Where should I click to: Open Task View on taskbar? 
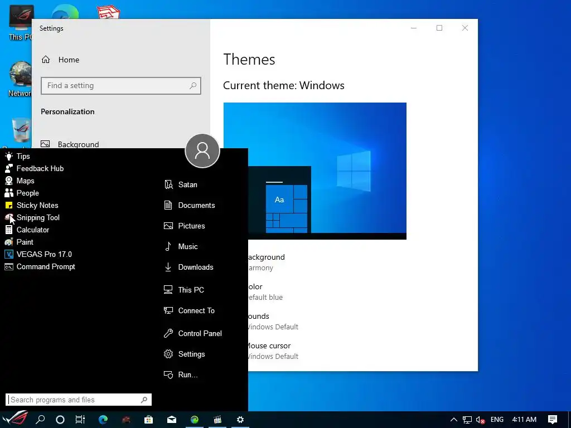coord(80,420)
